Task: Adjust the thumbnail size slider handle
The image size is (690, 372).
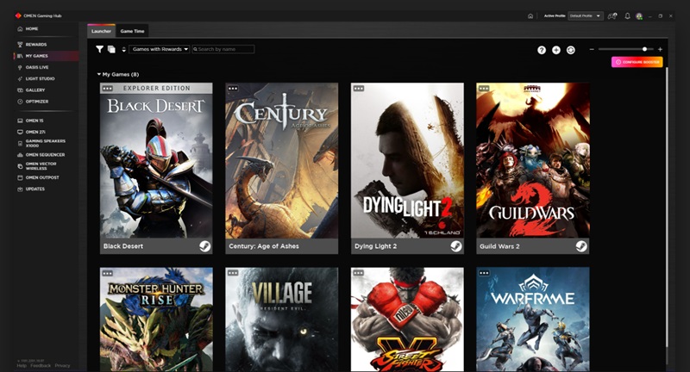Action: (x=644, y=49)
